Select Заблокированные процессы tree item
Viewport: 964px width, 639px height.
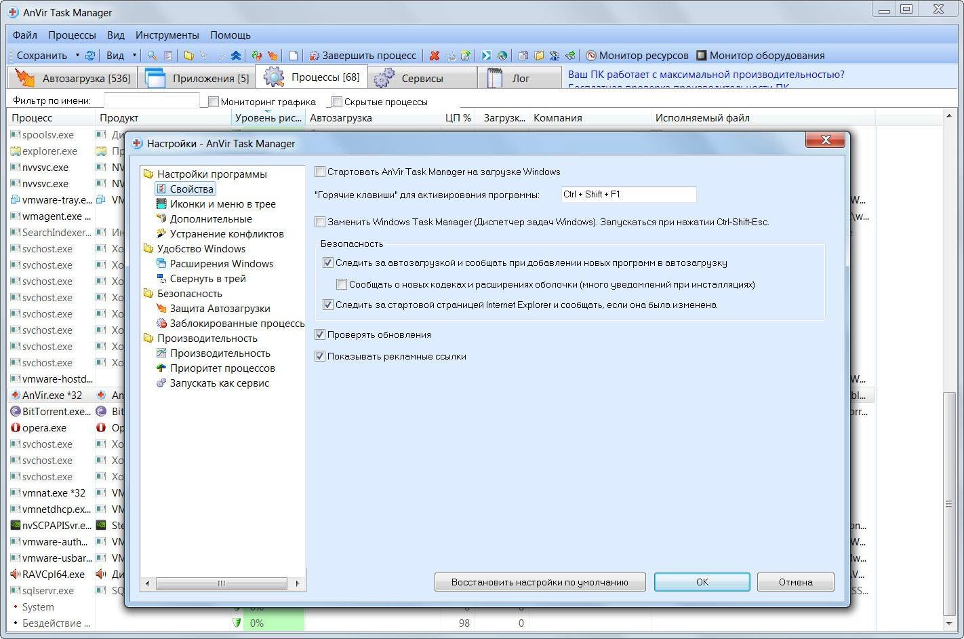[230, 324]
